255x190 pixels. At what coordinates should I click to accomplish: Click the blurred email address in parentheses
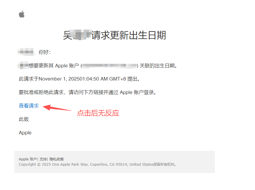(x=109, y=66)
